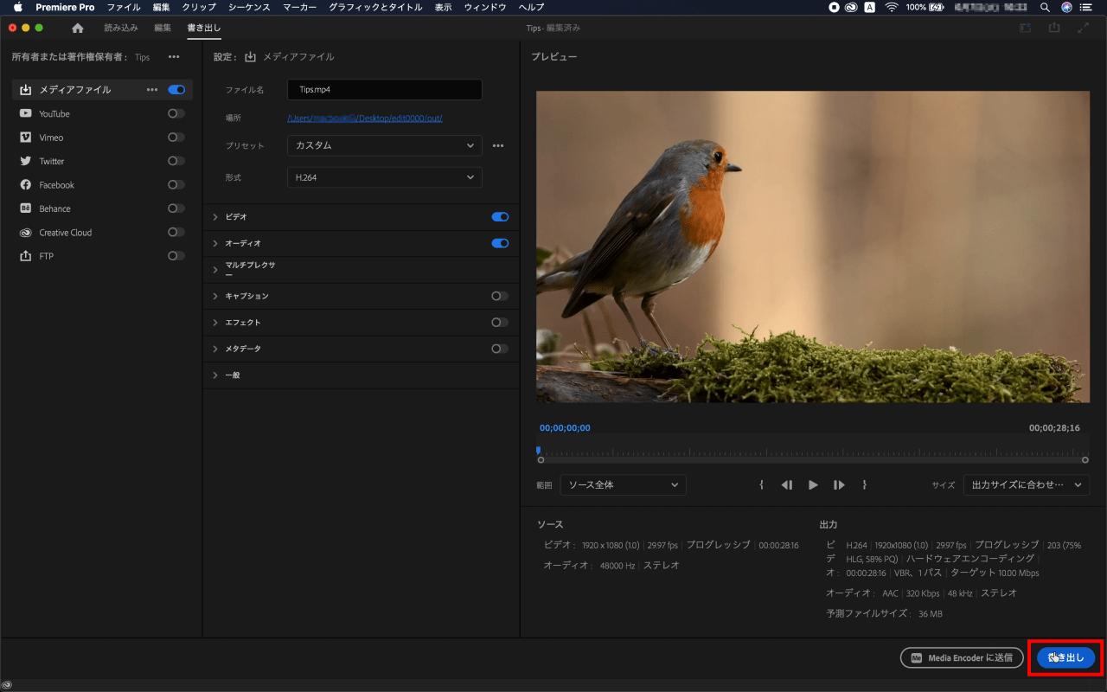Screen dimensions: 1107x692
Task: Click the Creative Cloud destination icon
Action: coord(25,233)
